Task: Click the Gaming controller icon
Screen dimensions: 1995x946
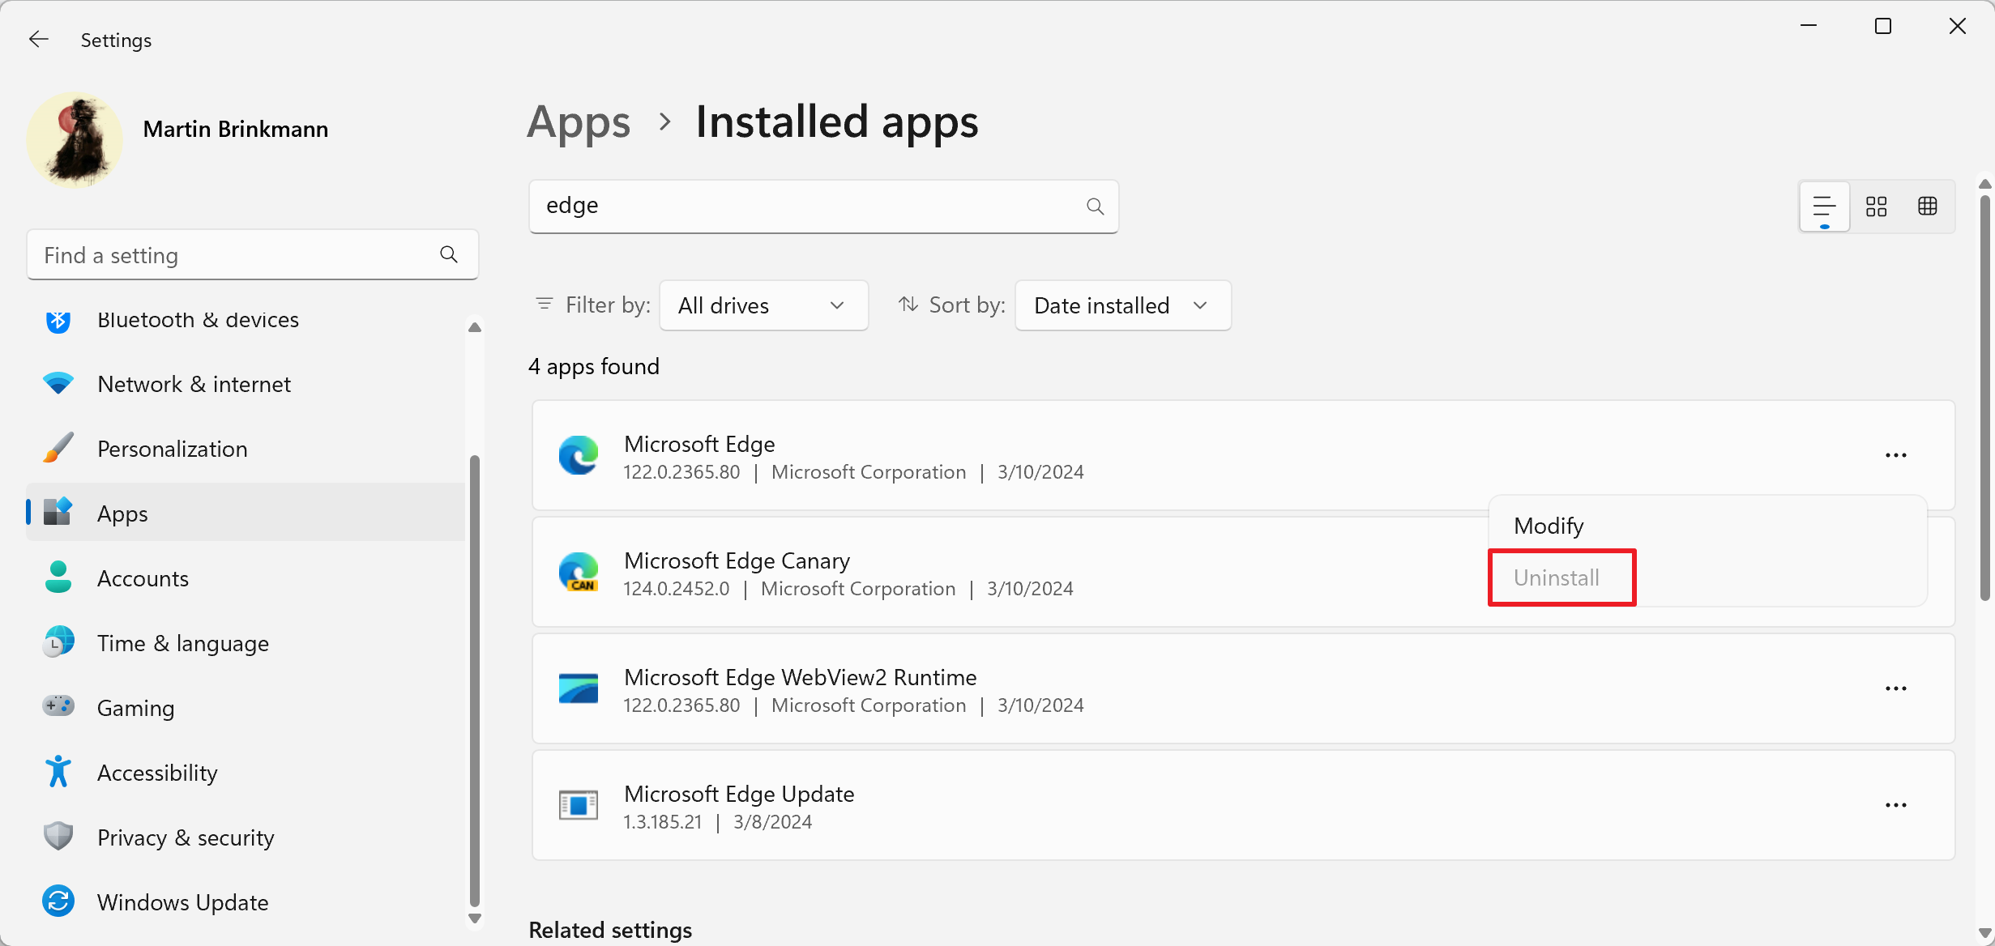Action: click(x=58, y=705)
